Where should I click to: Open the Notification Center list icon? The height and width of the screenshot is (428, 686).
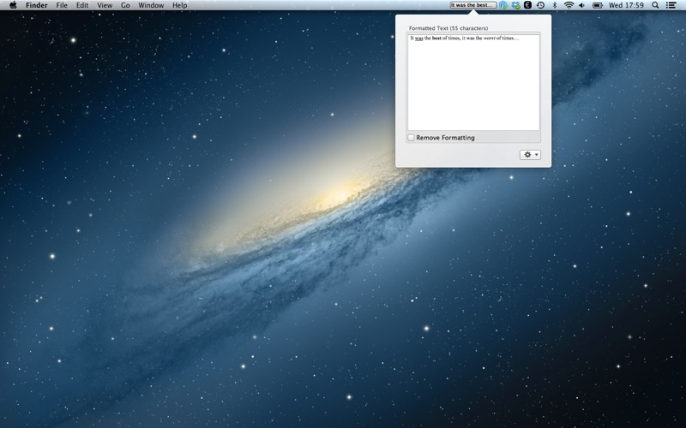[x=671, y=5]
